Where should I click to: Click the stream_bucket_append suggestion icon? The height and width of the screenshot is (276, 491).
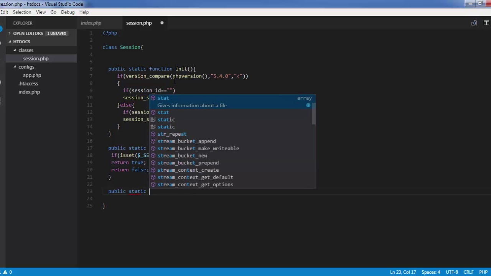[153, 141]
